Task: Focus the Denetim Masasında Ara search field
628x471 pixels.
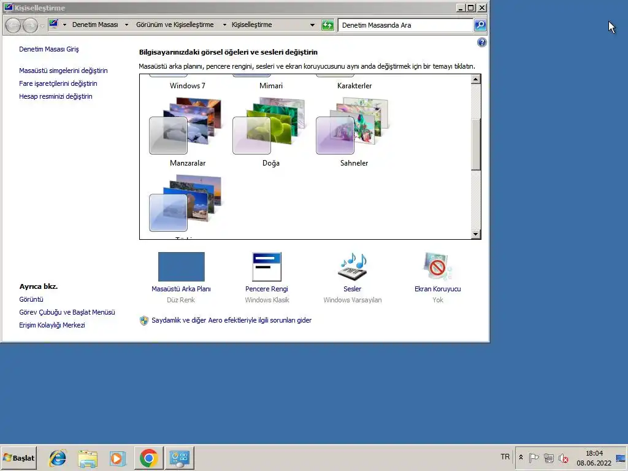Action: 405,25
